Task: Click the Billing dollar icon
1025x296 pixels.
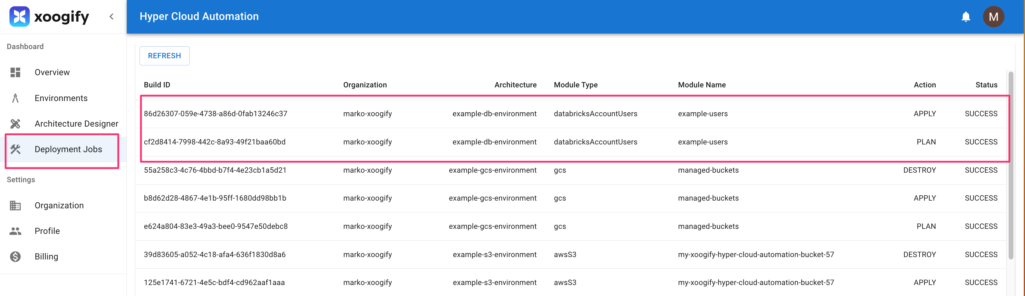Action: pos(15,257)
